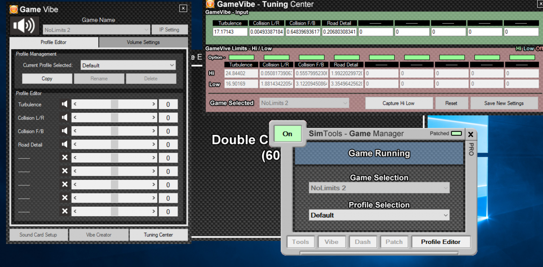Open the Patch tab in SimTools Game Manager
Image resolution: width=543 pixels, height=267 pixels.
pyautogui.click(x=394, y=242)
